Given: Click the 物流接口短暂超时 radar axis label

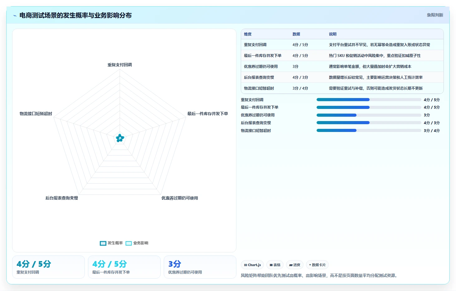Looking at the screenshot, I should (36, 114).
